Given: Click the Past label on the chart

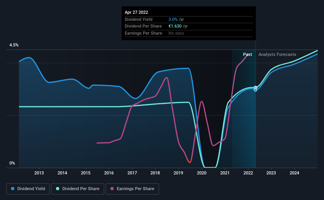Looking at the screenshot, I should click(x=247, y=54).
